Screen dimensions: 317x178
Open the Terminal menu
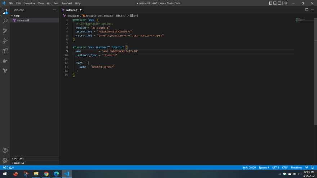click(x=67, y=3)
